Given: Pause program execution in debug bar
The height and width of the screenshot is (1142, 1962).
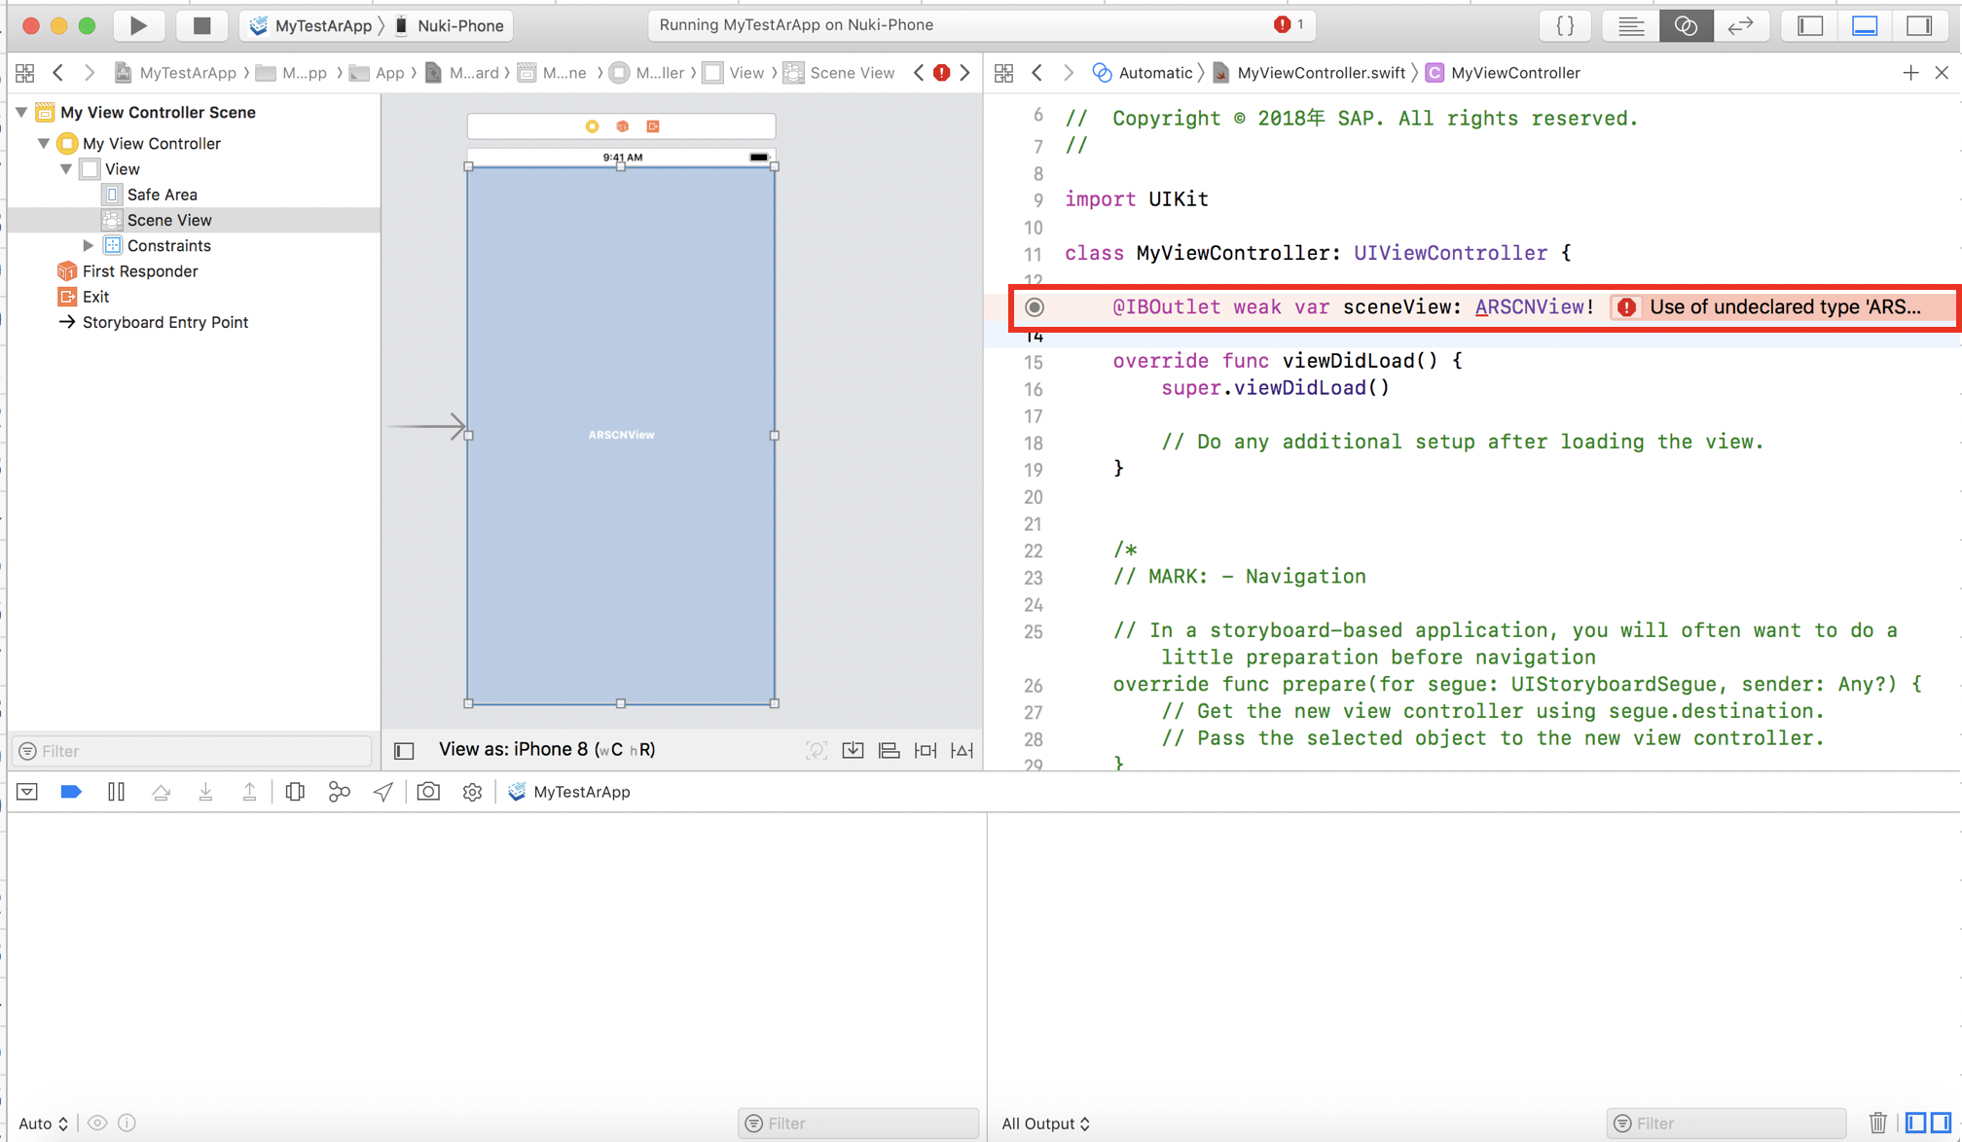Looking at the screenshot, I should pyautogui.click(x=116, y=792).
